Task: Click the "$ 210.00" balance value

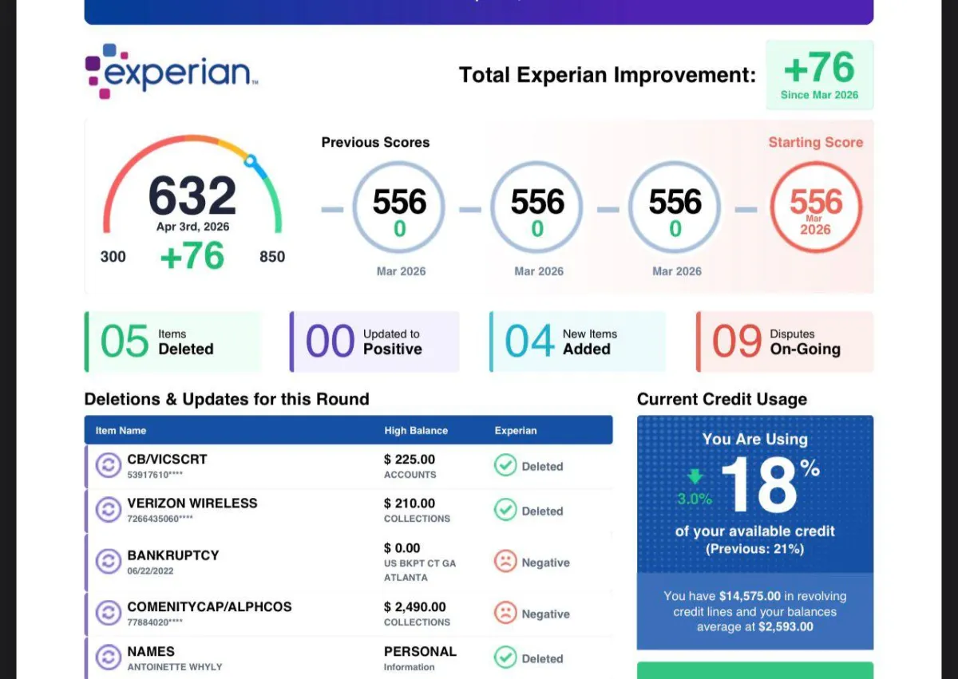Action: [x=410, y=503]
